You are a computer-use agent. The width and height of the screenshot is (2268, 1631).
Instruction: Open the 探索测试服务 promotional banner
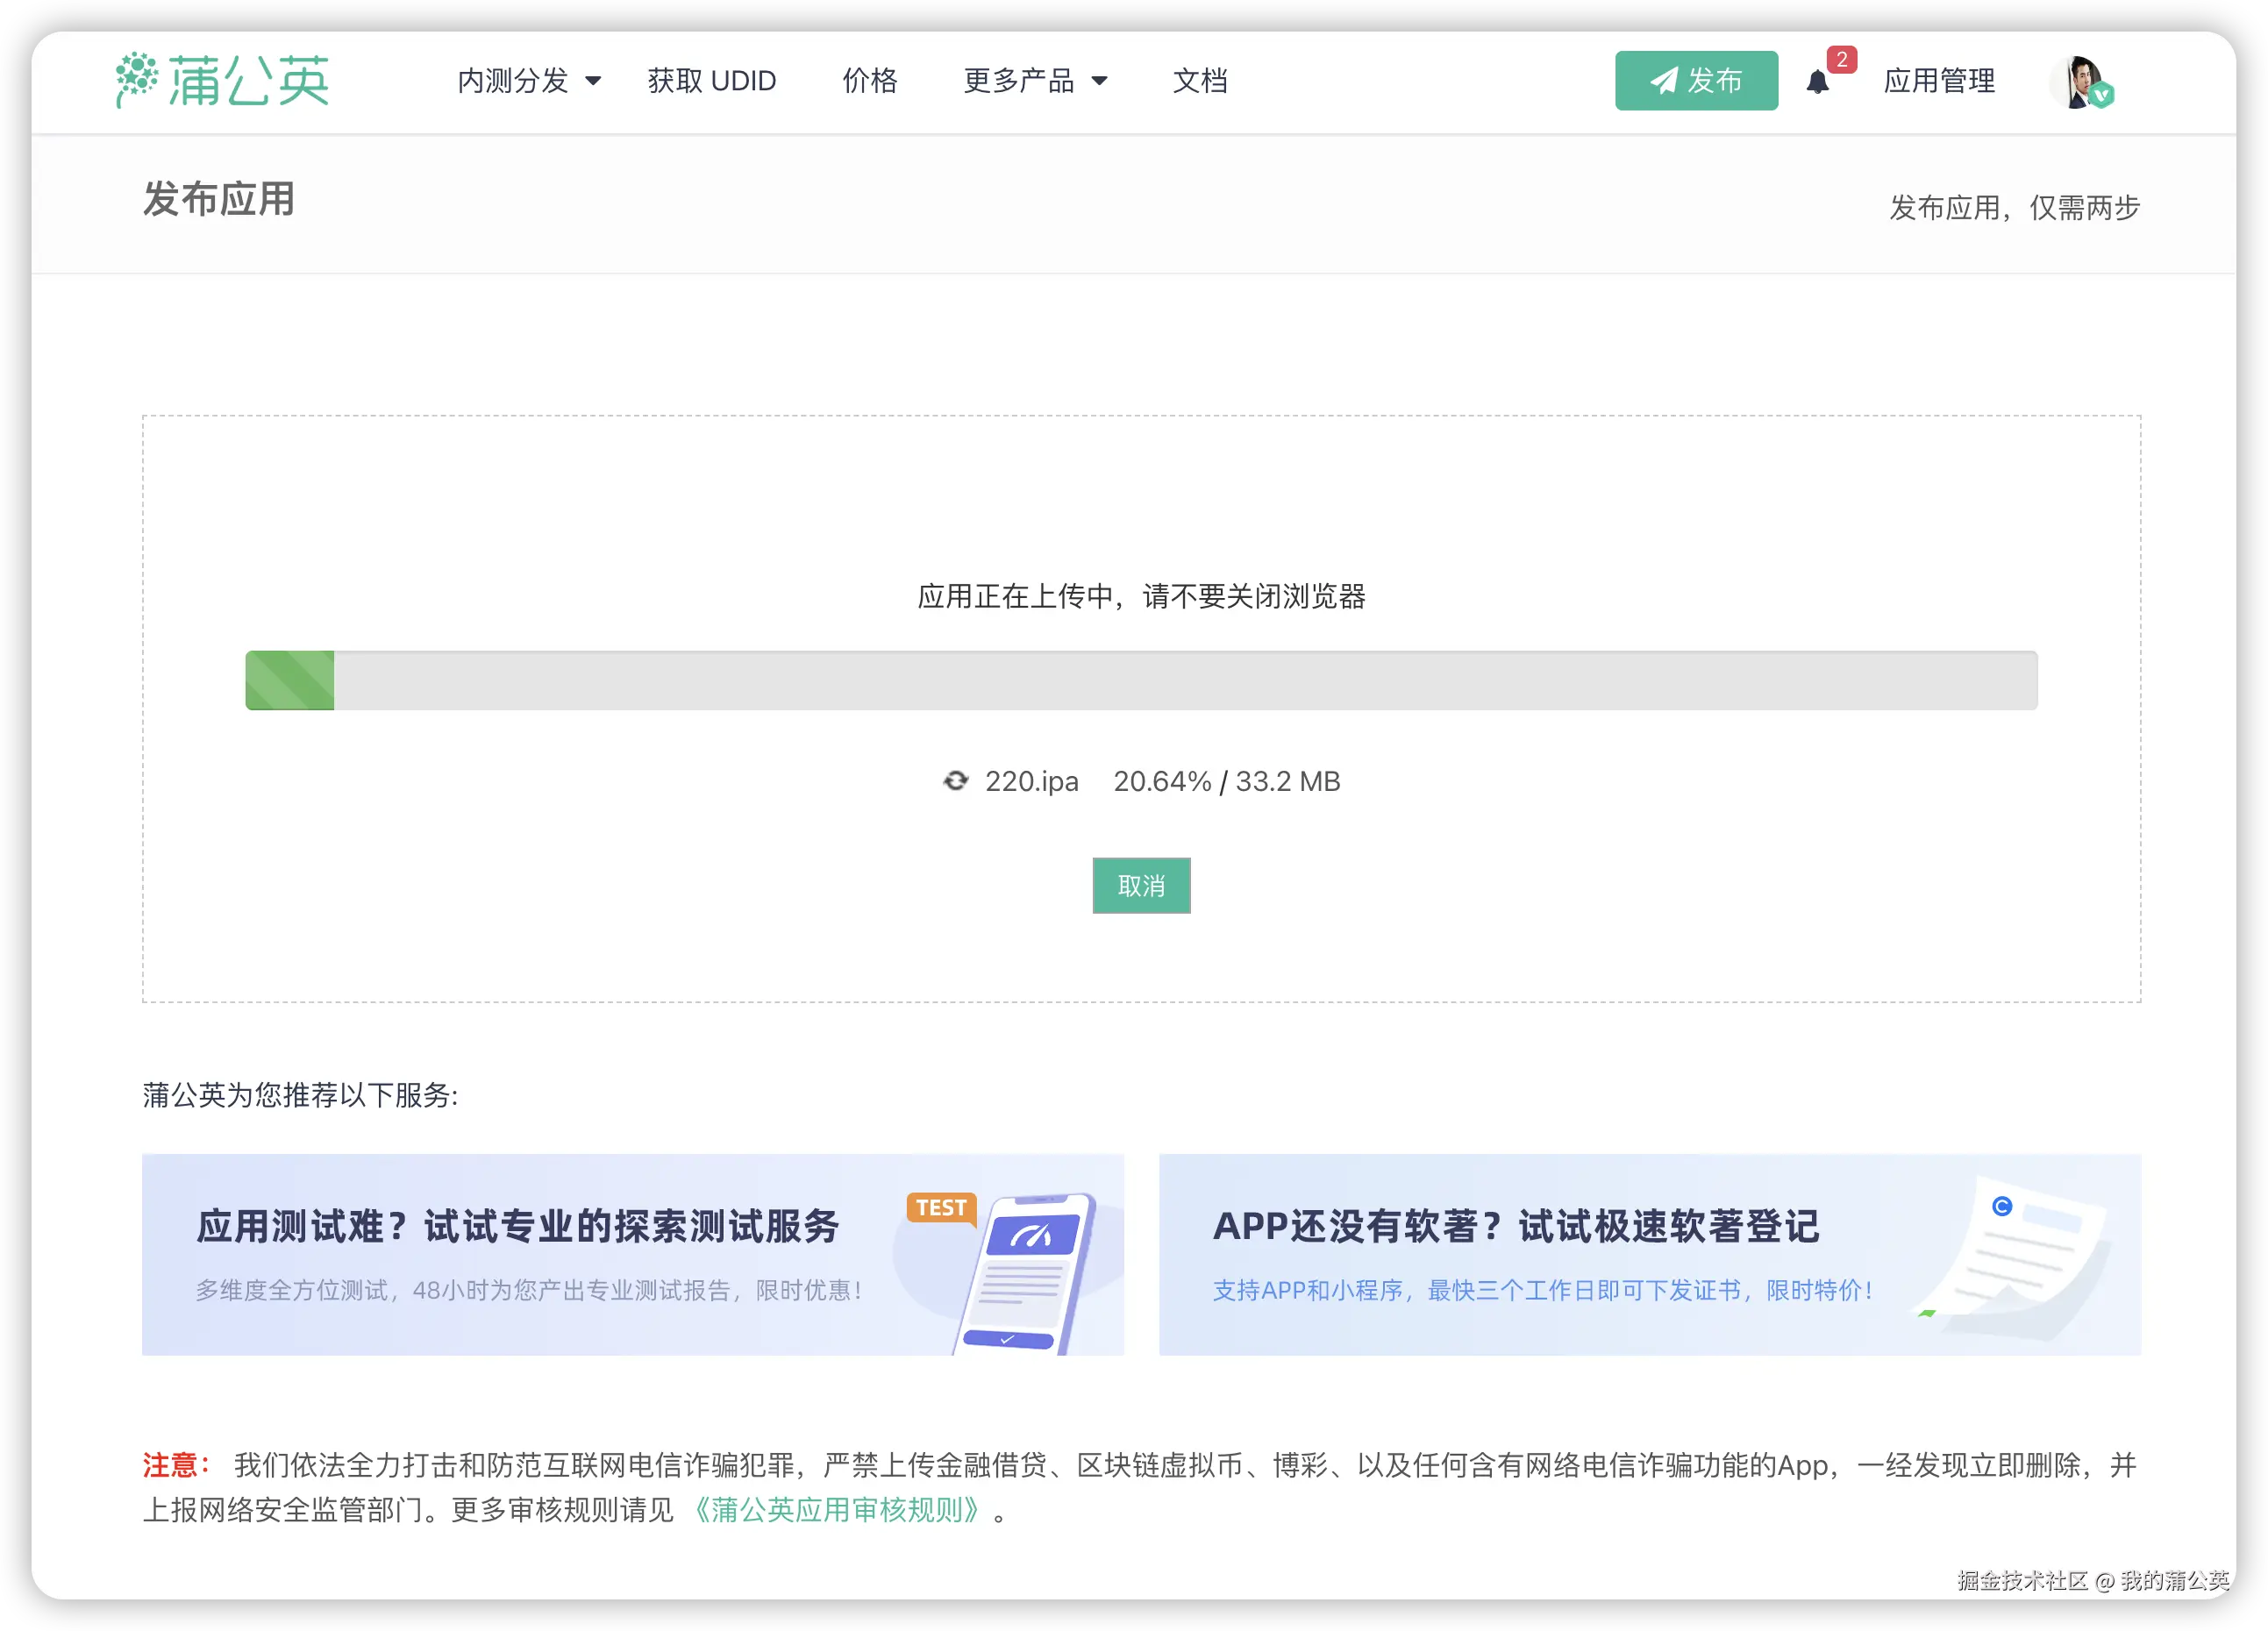(x=517, y=1226)
